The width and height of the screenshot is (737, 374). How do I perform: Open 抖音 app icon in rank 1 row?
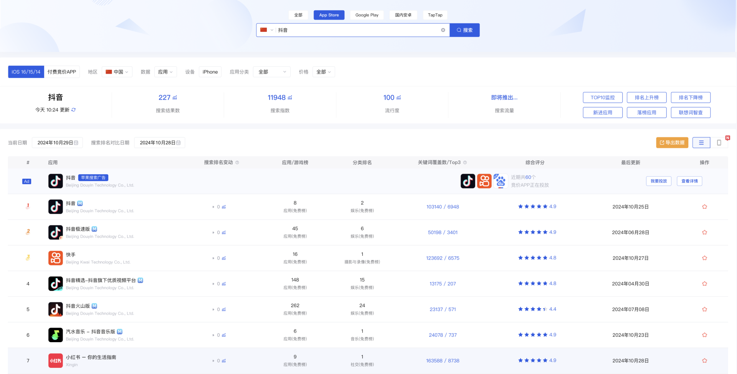(56, 207)
